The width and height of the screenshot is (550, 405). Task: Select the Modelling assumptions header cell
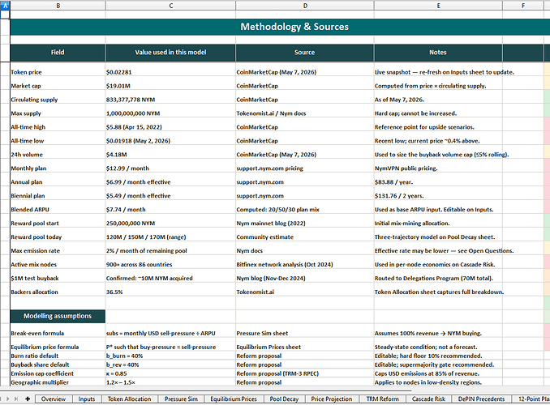coord(58,316)
